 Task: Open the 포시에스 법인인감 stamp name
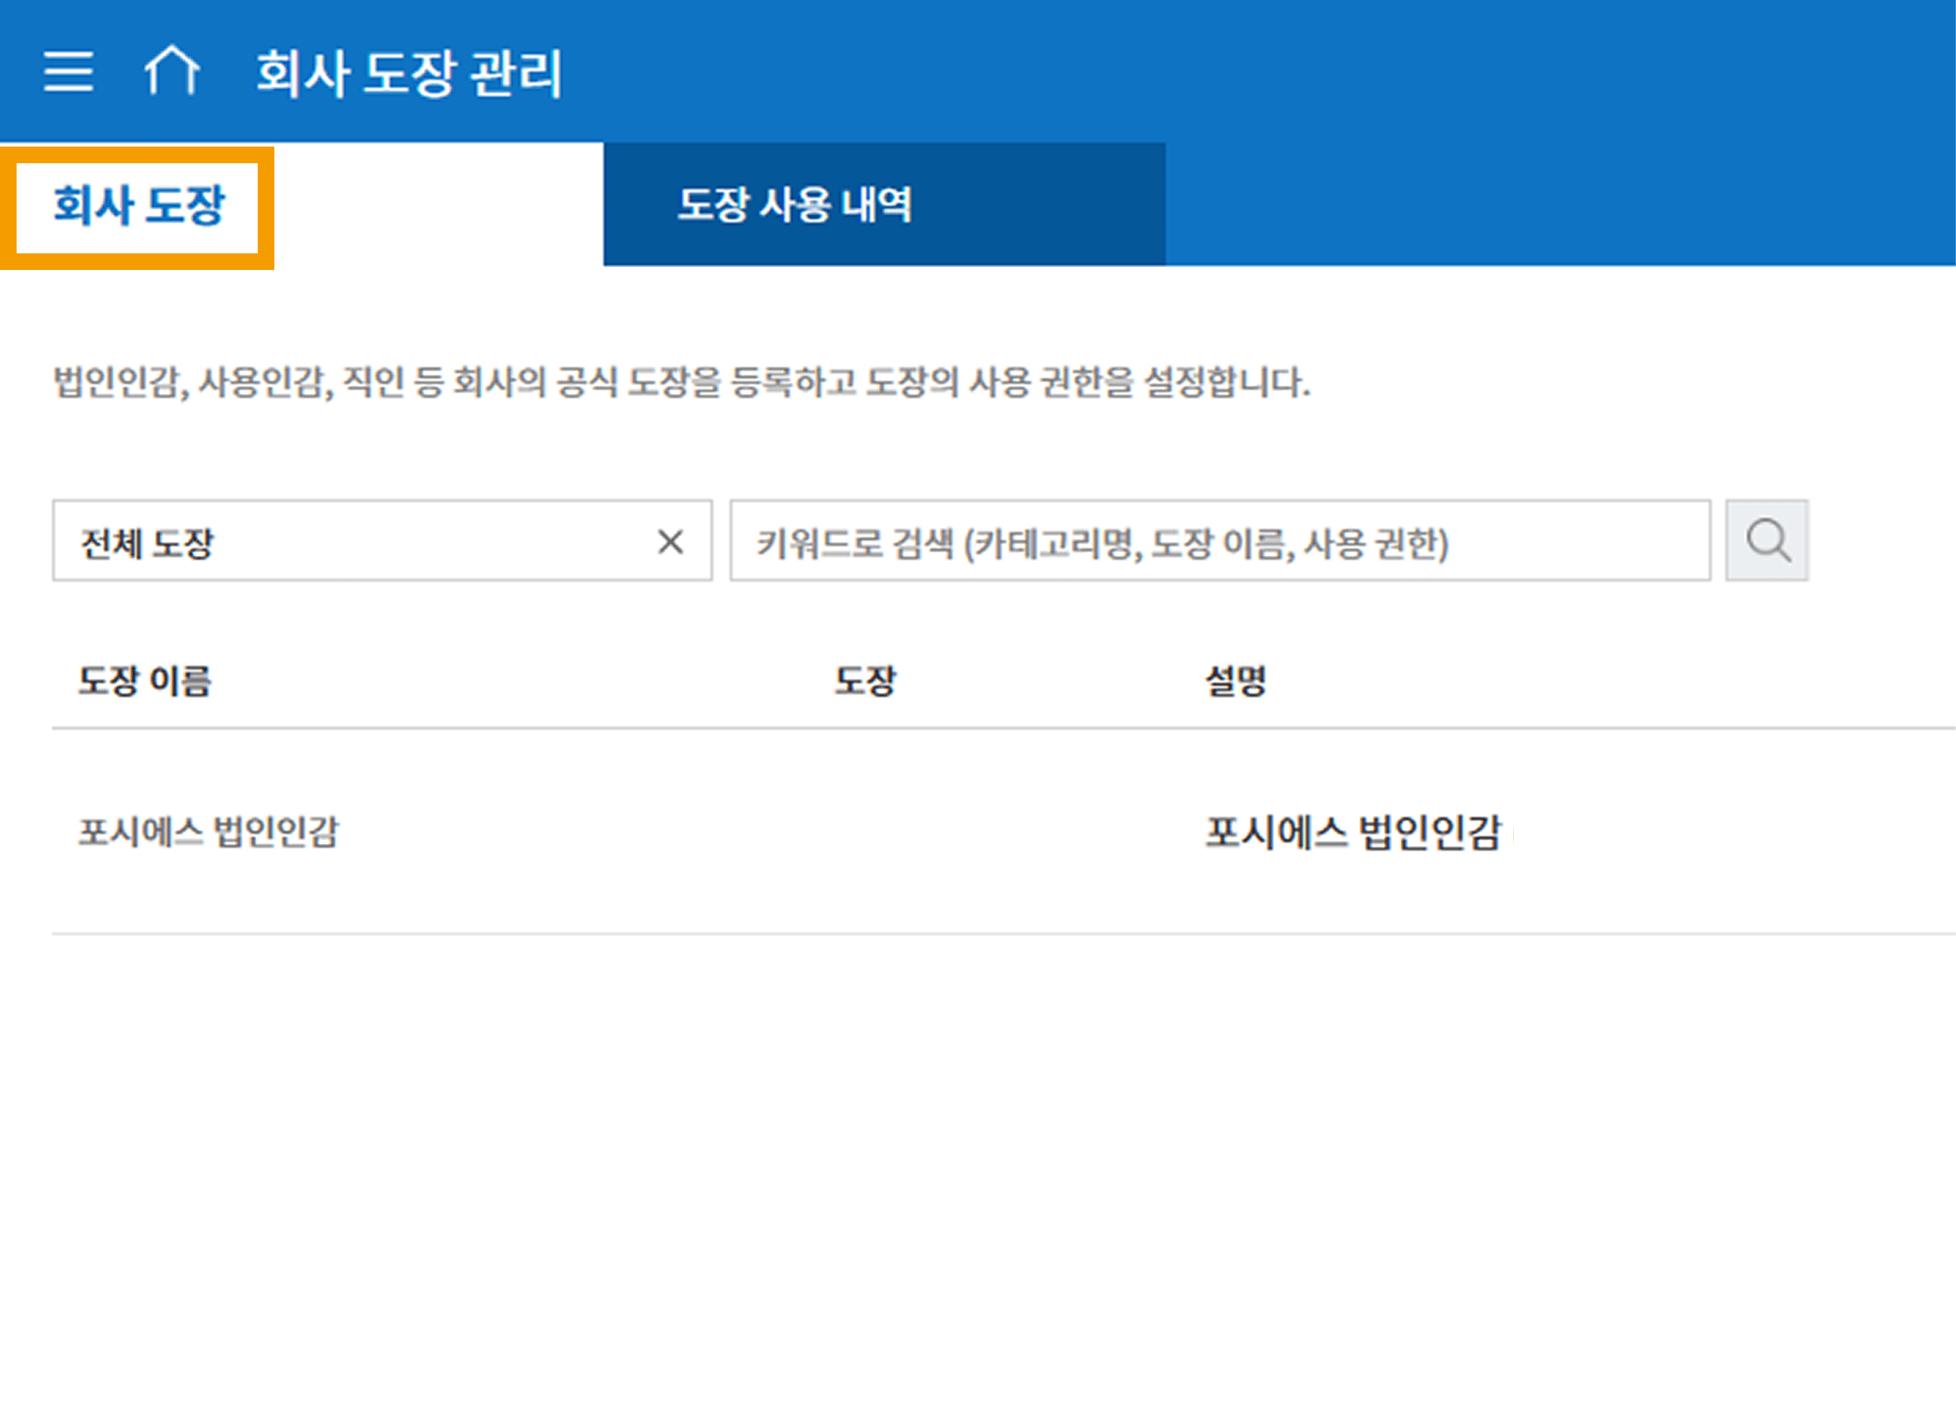pos(208,832)
